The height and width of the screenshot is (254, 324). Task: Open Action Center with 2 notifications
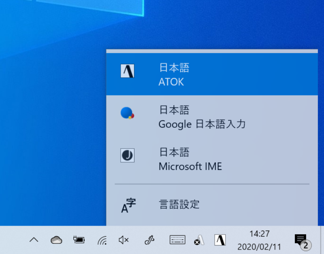[x=301, y=240]
